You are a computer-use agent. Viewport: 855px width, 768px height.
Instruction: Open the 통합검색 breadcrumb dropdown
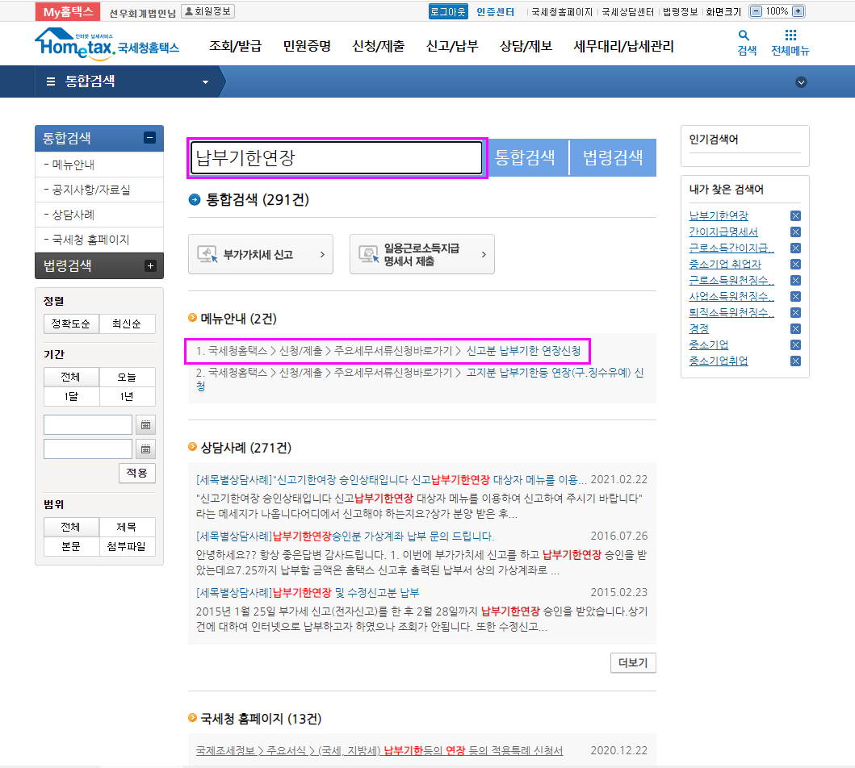point(205,82)
